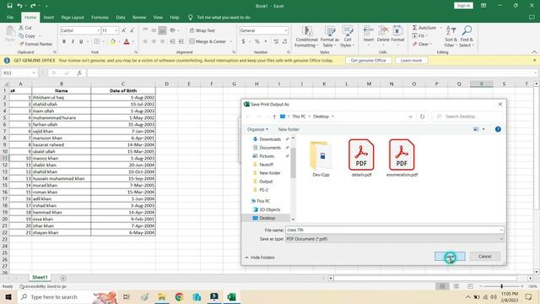
Task: Open the Save as type dropdown
Action: [501, 239]
